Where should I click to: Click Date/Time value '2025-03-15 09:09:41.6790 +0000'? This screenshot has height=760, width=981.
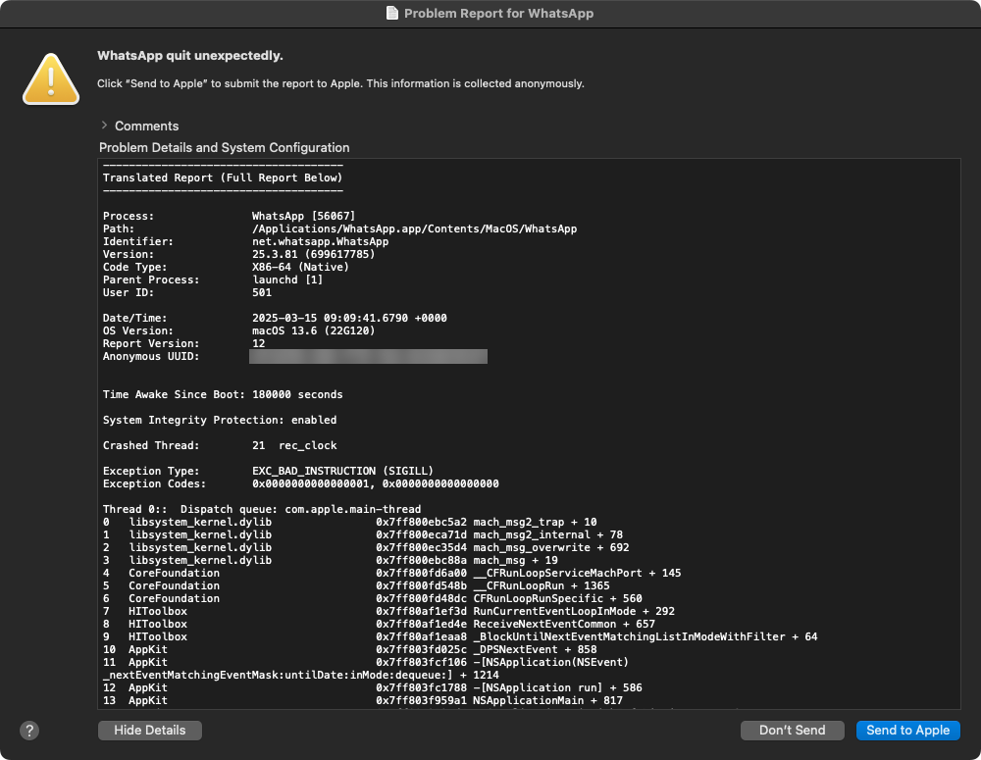point(349,318)
